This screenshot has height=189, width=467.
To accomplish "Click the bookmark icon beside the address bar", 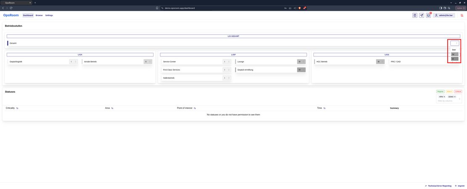I will [157, 8].
